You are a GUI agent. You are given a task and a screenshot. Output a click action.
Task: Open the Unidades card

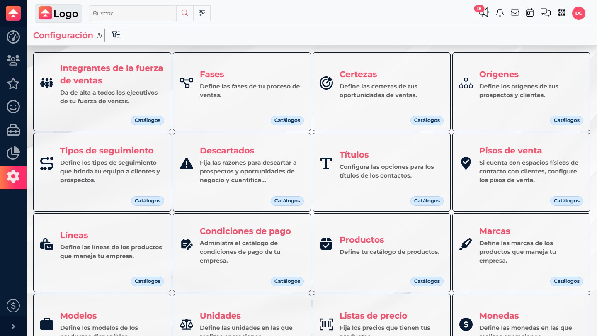pyautogui.click(x=242, y=315)
